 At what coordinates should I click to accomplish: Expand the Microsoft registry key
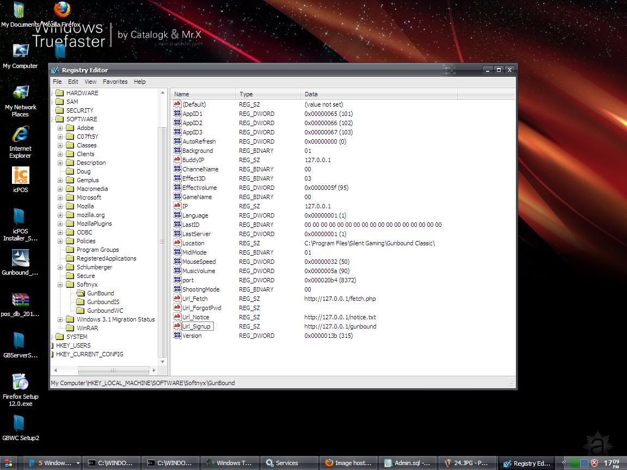[60, 197]
